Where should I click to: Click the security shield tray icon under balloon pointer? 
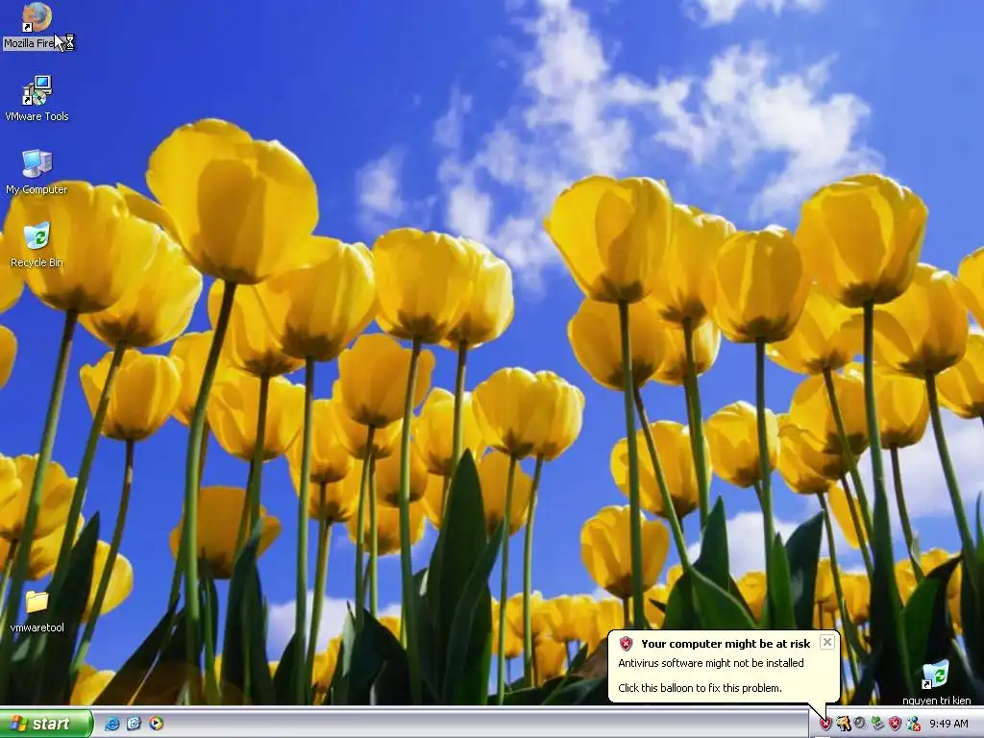pos(825,725)
